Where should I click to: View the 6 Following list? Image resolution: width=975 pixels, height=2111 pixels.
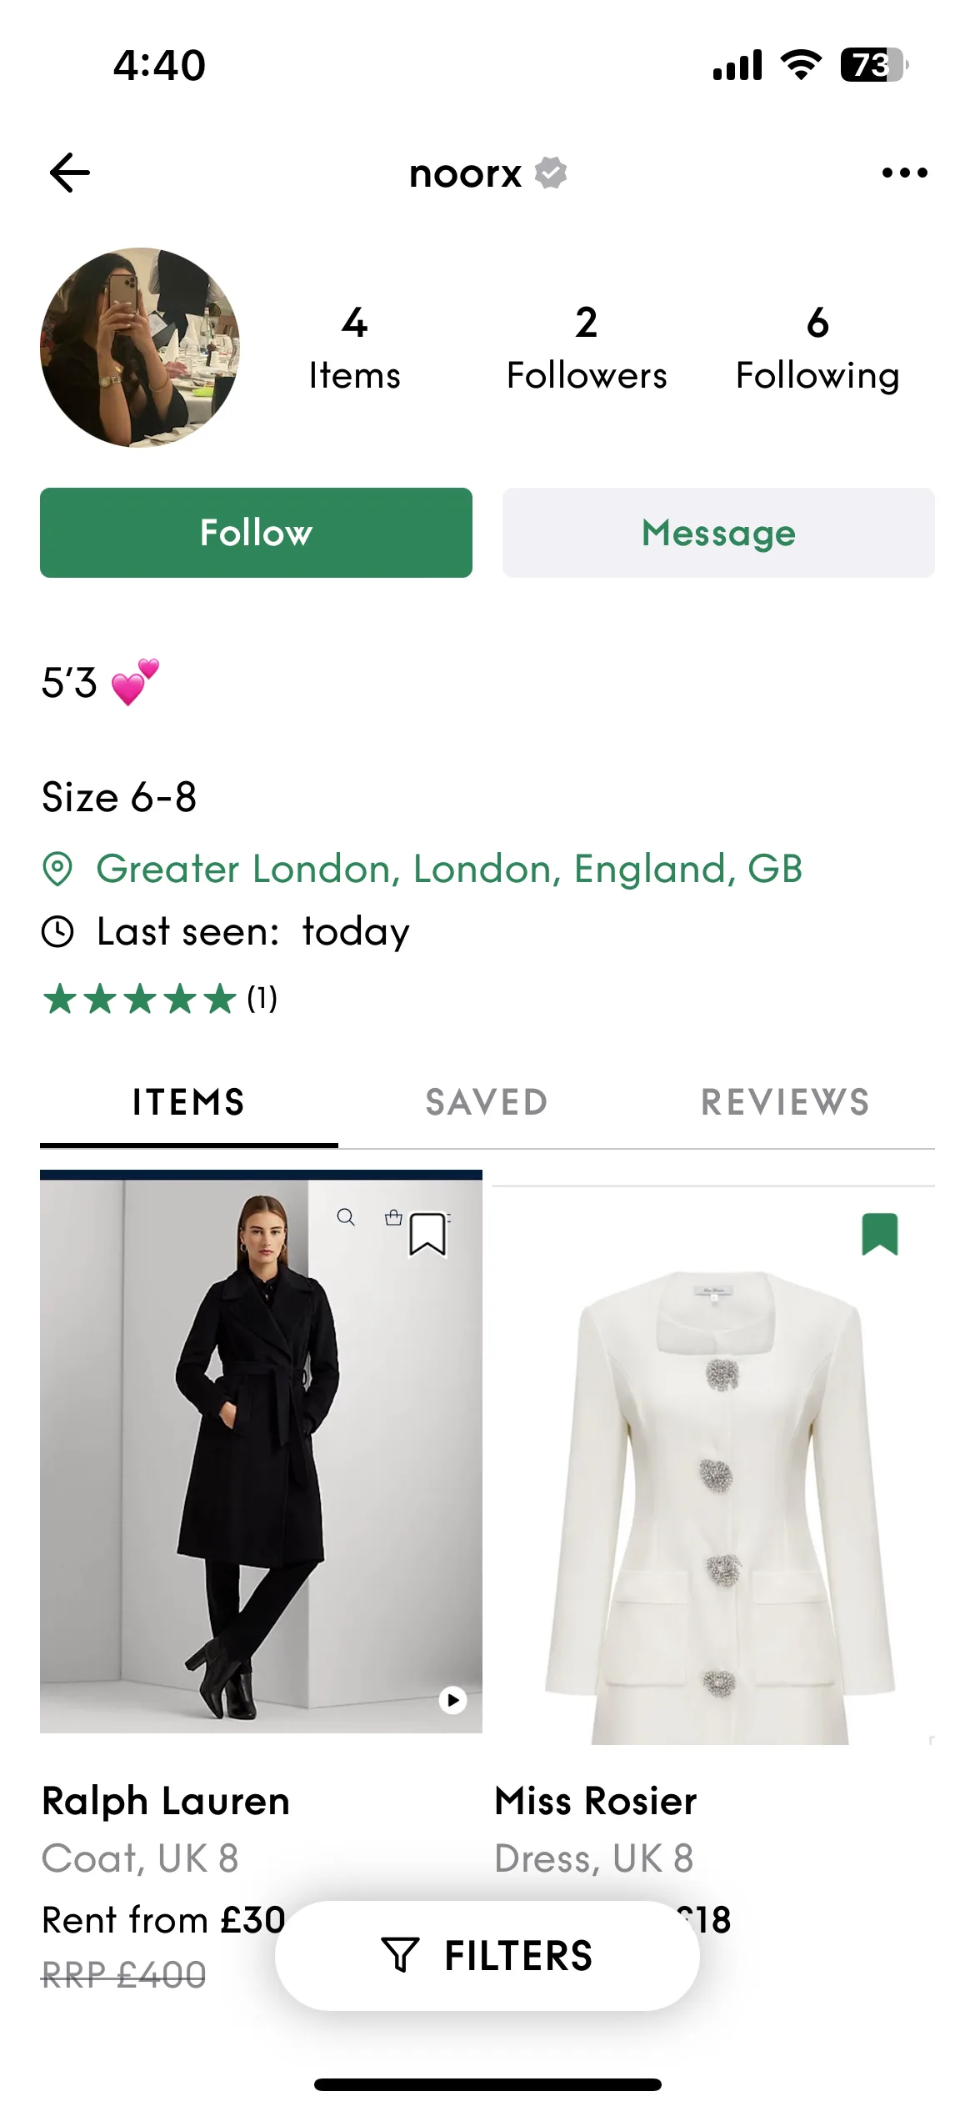pos(817,348)
